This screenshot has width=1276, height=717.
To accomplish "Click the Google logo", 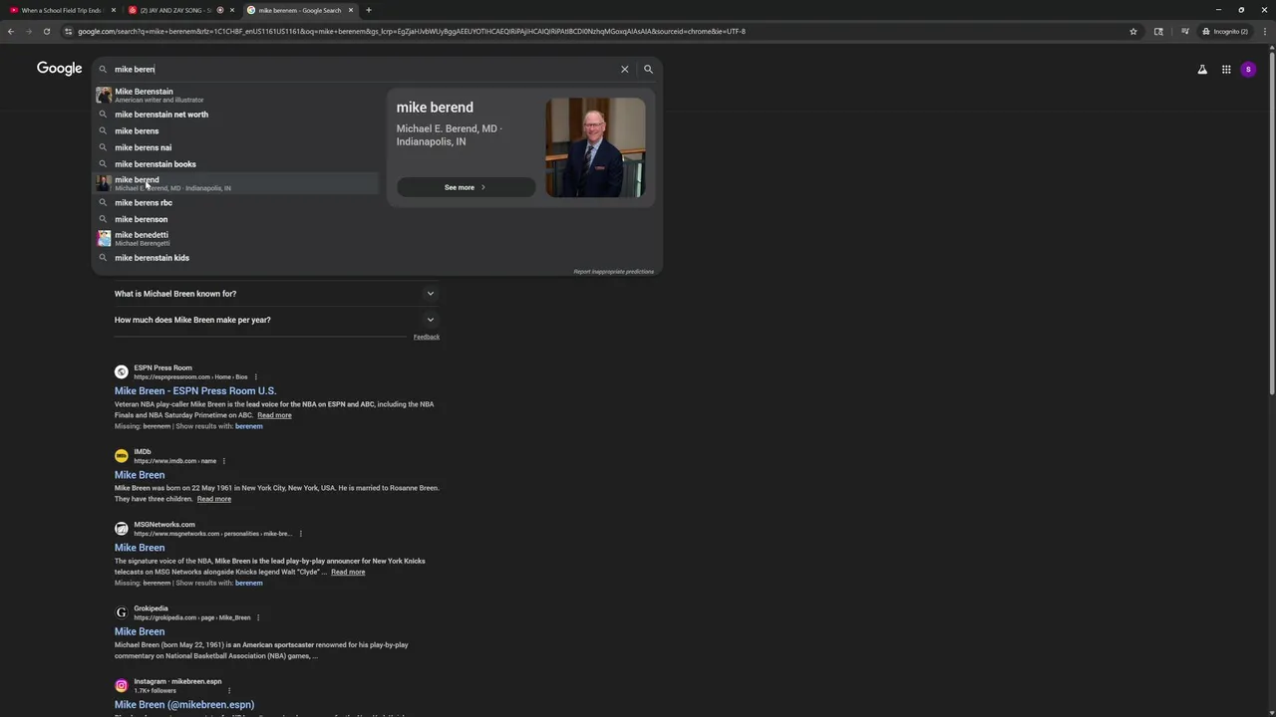I will tap(60, 69).
